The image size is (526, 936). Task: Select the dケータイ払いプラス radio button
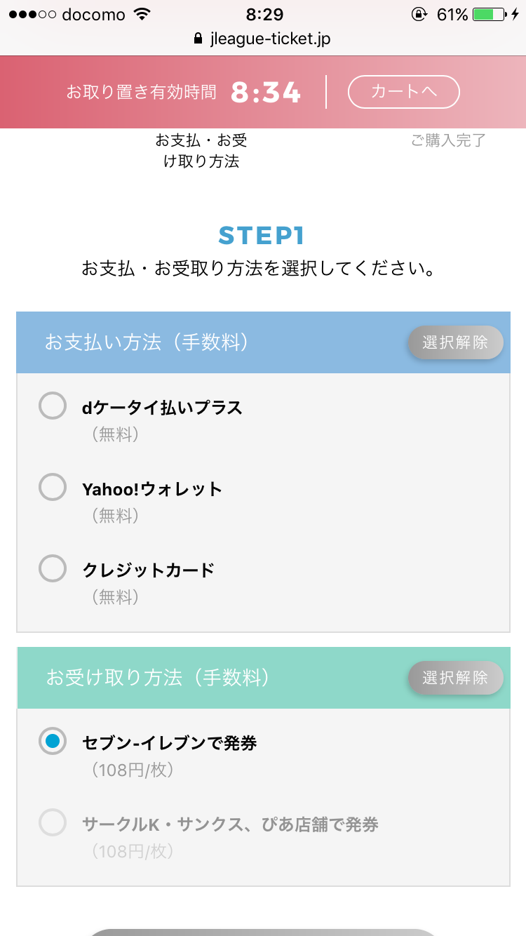pos(53,407)
